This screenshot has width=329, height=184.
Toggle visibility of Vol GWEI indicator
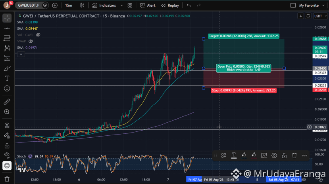tap(38, 35)
